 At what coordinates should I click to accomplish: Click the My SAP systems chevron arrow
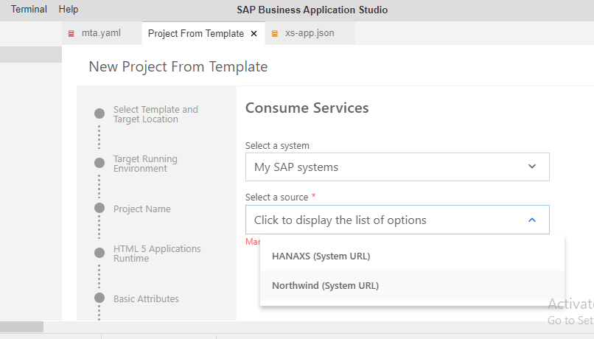532,167
